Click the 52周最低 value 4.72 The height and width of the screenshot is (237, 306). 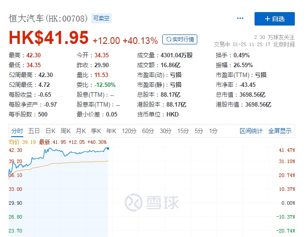[44, 85]
